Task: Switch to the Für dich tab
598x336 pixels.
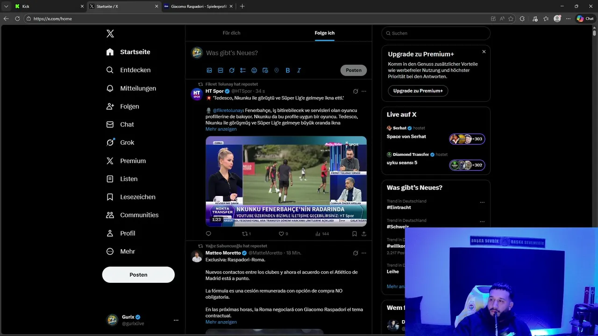Action: point(231,33)
